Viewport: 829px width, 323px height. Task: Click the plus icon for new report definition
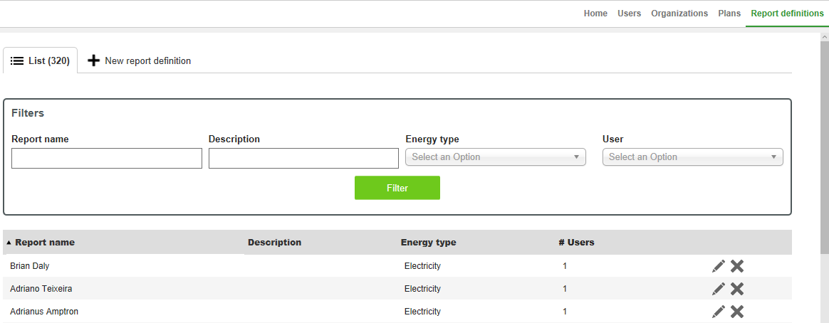[x=93, y=61]
